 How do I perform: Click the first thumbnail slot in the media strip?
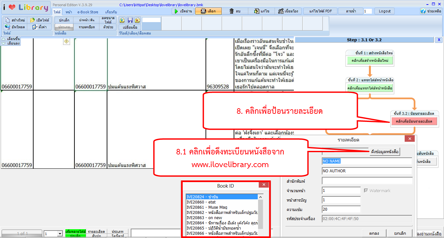click(151, 23)
